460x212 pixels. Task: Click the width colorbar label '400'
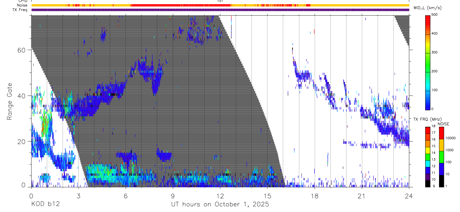[x=435, y=34]
